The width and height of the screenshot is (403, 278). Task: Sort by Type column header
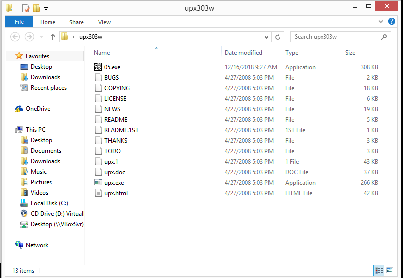click(x=292, y=52)
